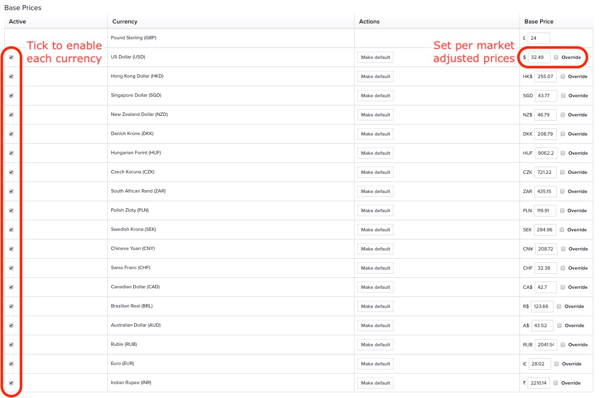Click Make default for Hungarian Forint
The height and width of the screenshot is (398, 599).
[376, 153]
